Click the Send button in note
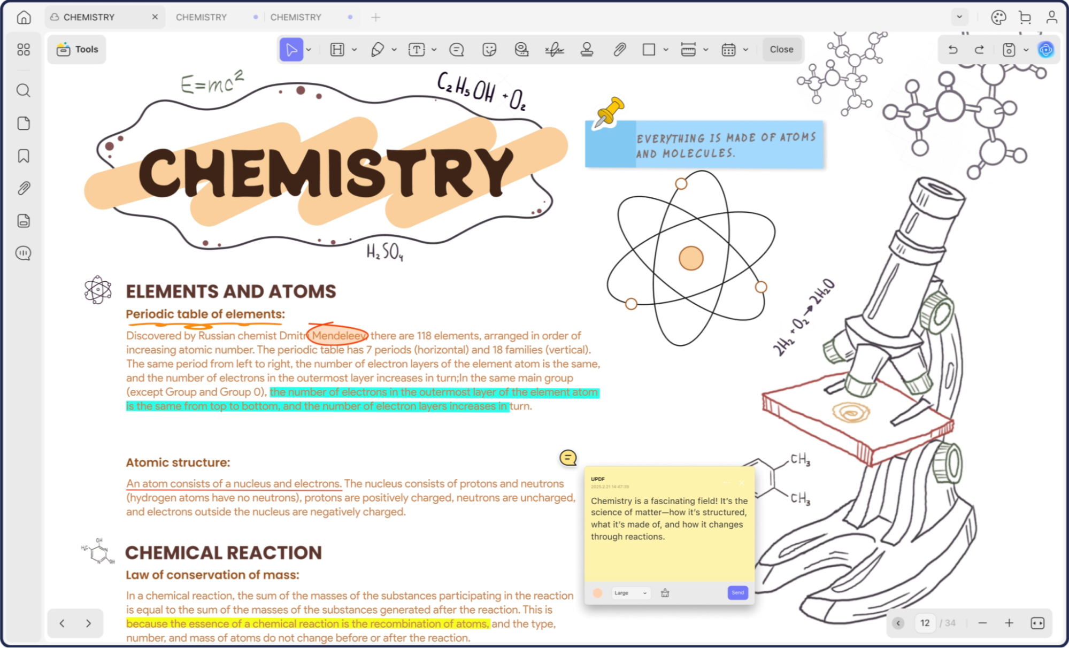This screenshot has height=648, width=1069. [737, 592]
